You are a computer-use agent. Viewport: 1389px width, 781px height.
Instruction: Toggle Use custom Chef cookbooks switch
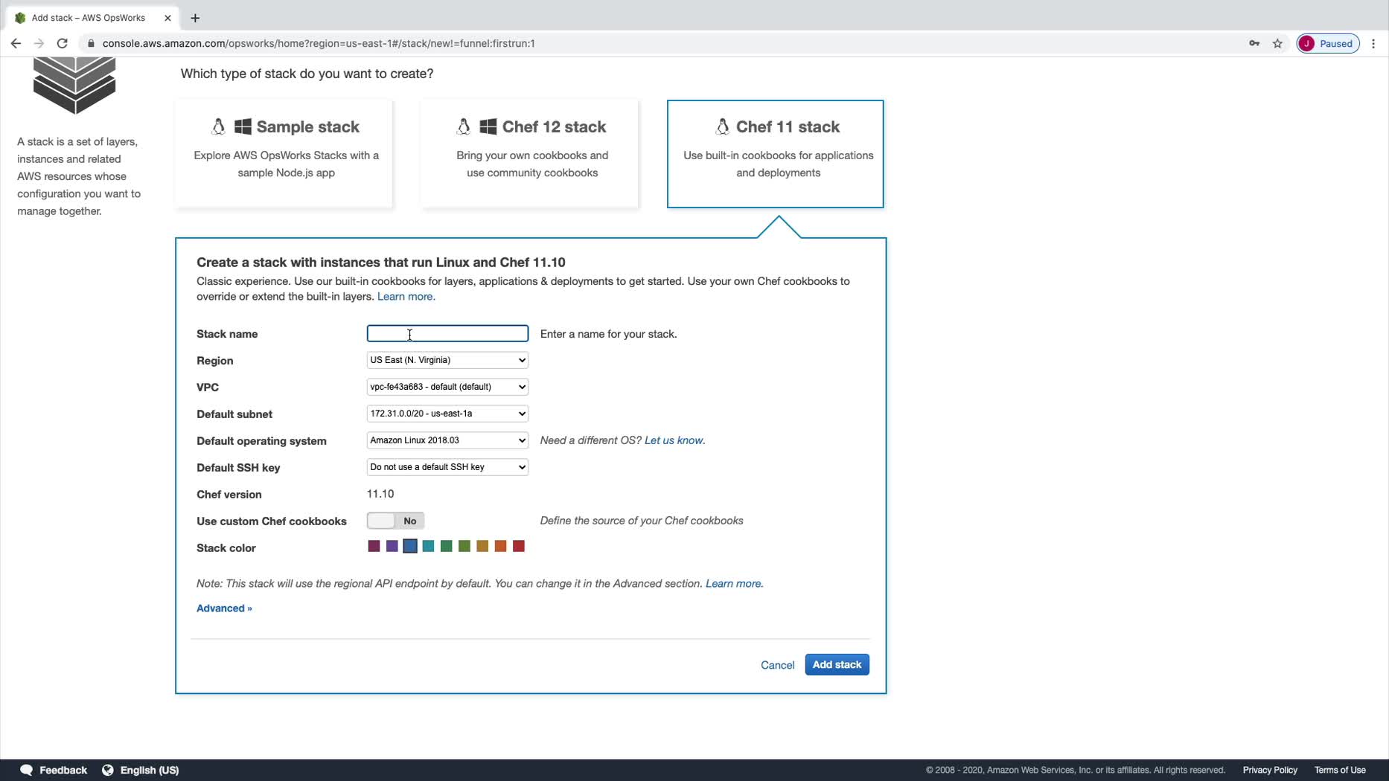pos(395,521)
